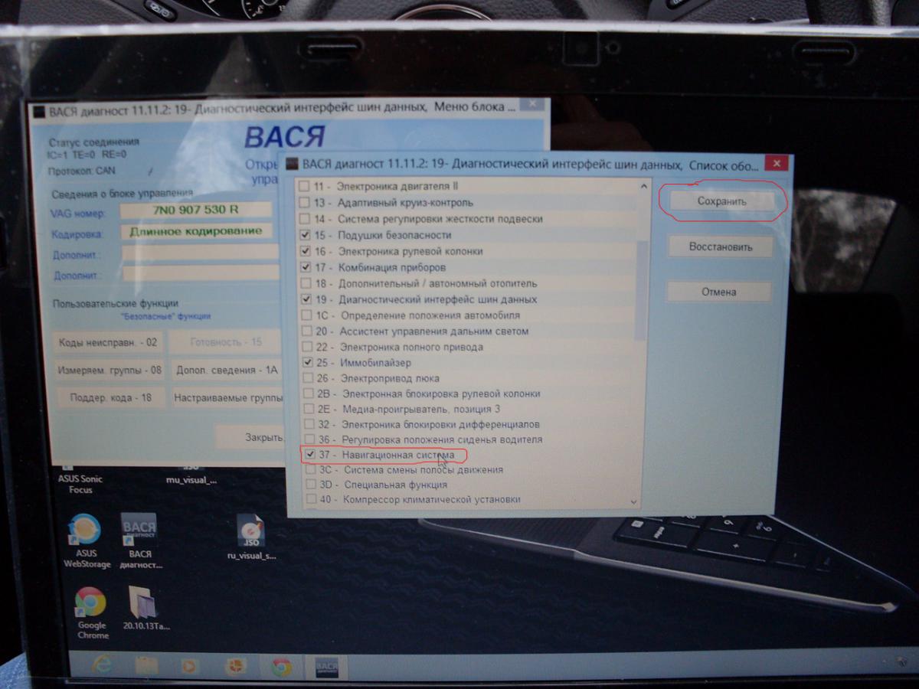The height and width of the screenshot is (689, 919).
Task: Click row text 'Ассистент управления дальним светом'
Action: (434, 331)
